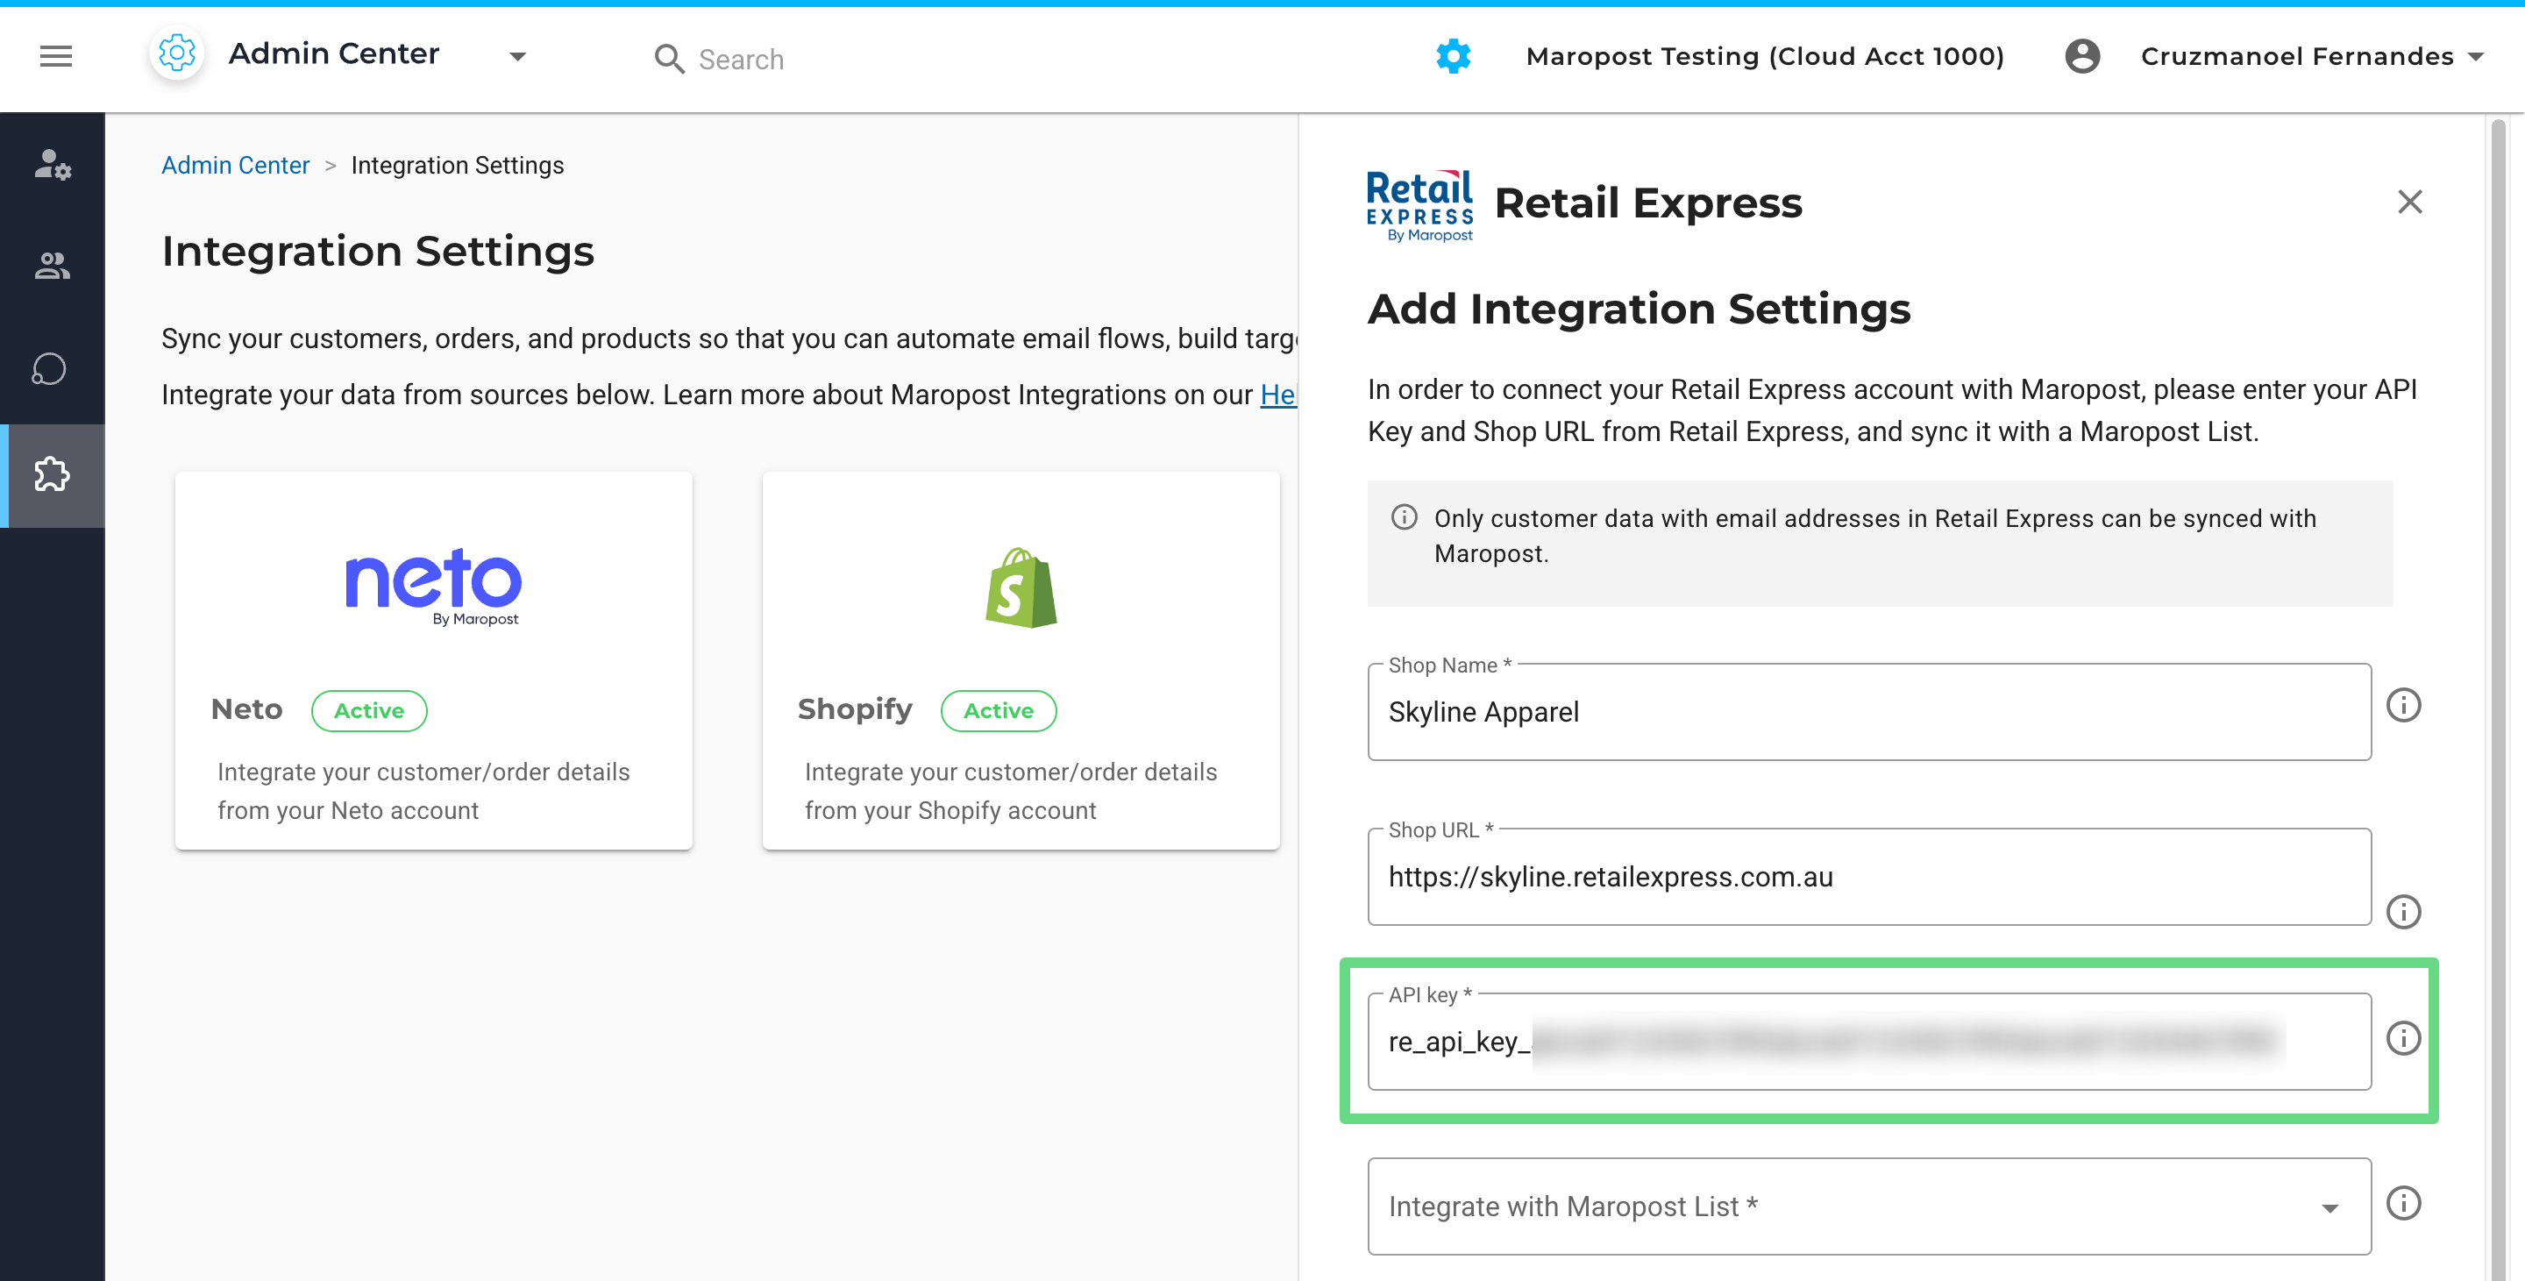Click the info icon in customer data notice
This screenshot has height=1281, width=2525.
(1404, 516)
